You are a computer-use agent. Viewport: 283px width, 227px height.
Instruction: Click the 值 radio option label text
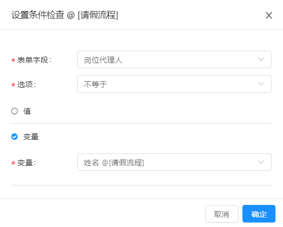point(27,111)
